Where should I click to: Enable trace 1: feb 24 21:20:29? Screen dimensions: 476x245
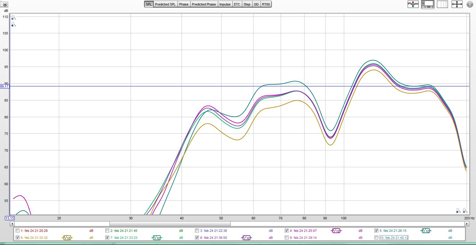(x=17, y=231)
